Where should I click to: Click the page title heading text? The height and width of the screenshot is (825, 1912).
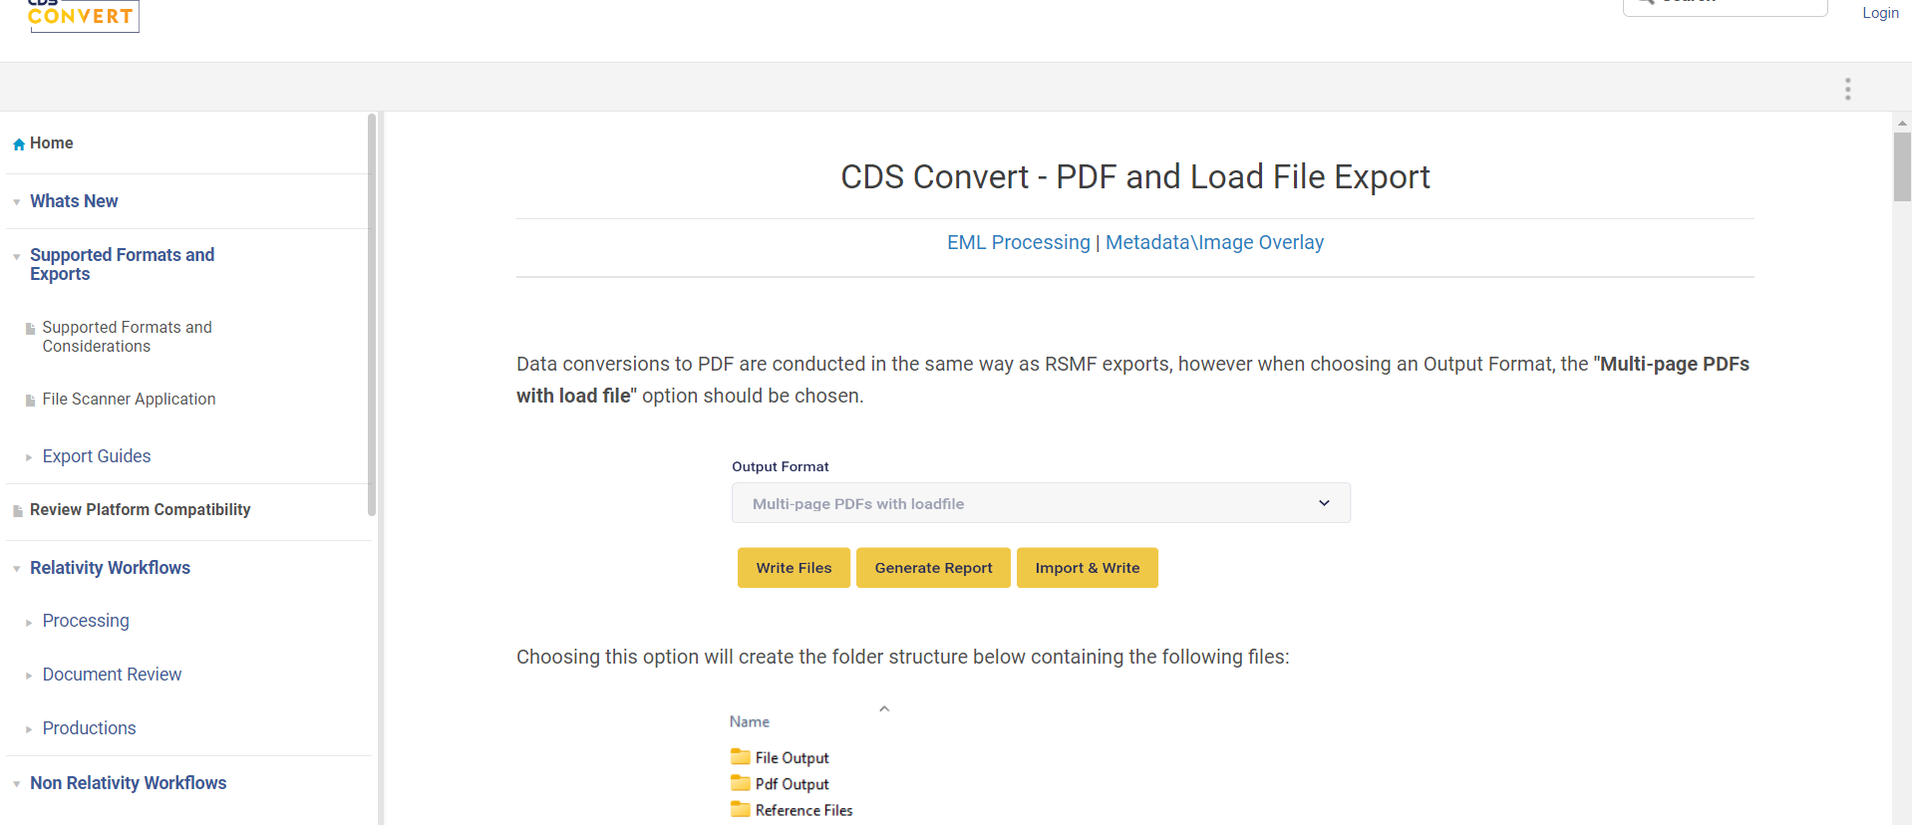(1134, 176)
